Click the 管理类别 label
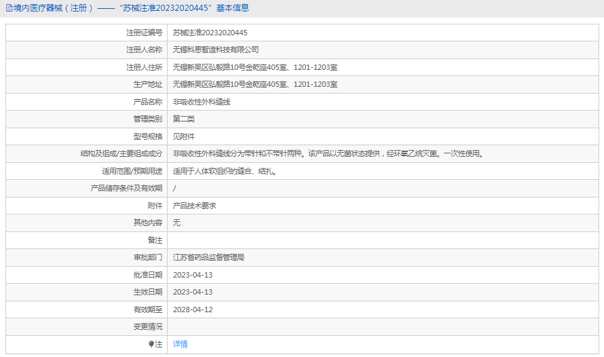The height and width of the screenshot is (357, 604). click(x=148, y=119)
